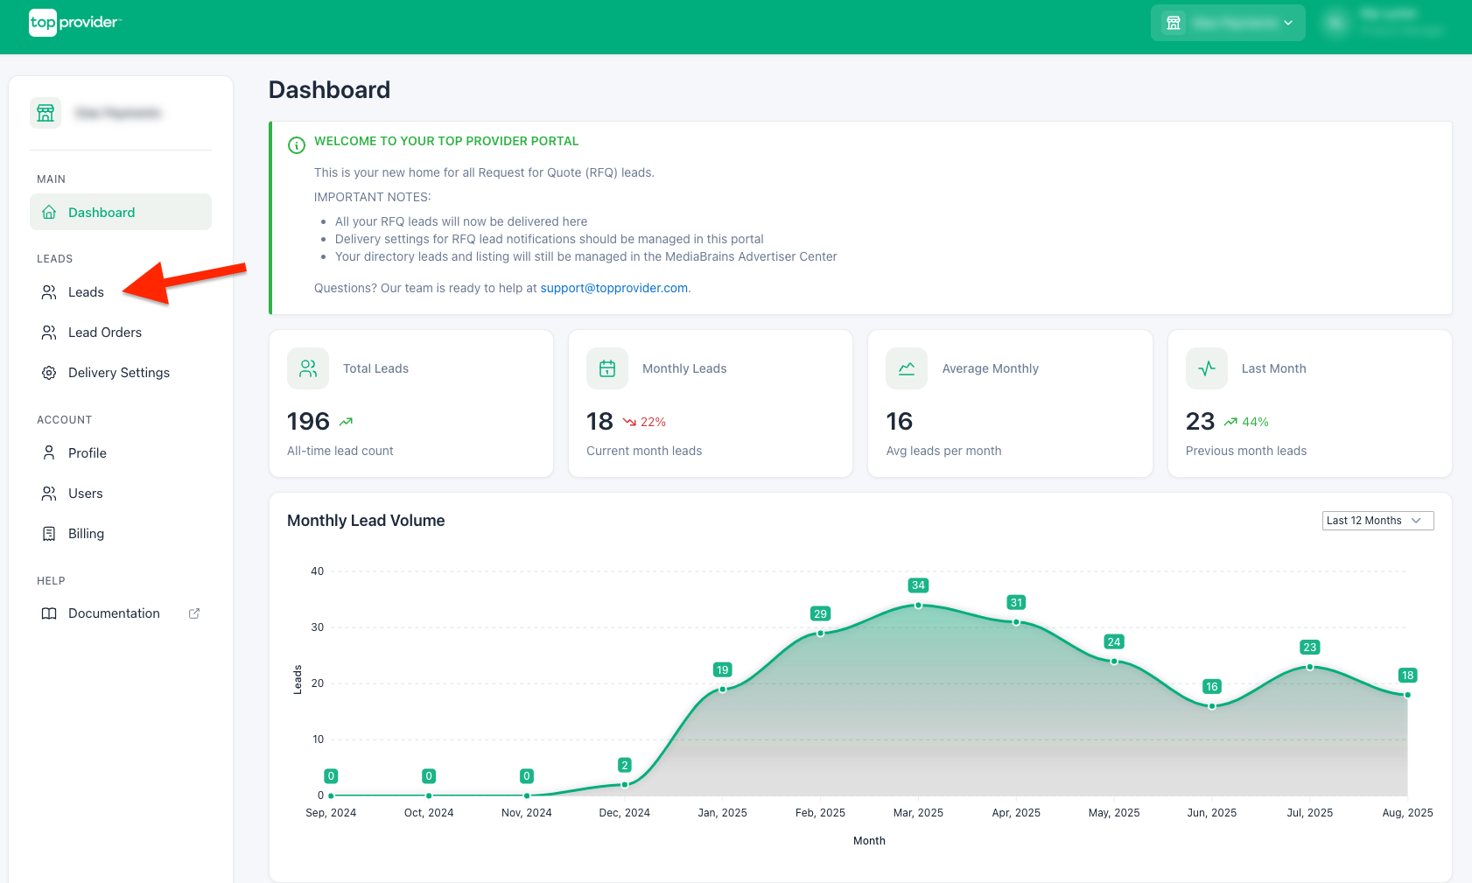The width and height of the screenshot is (1472, 883).
Task: Expand the company switcher in header
Action: pos(1227,23)
